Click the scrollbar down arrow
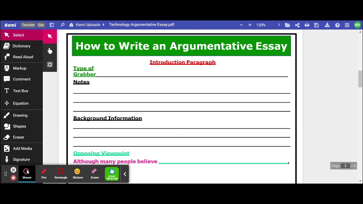363x204 pixels. pyautogui.click(x=360, y=181)
